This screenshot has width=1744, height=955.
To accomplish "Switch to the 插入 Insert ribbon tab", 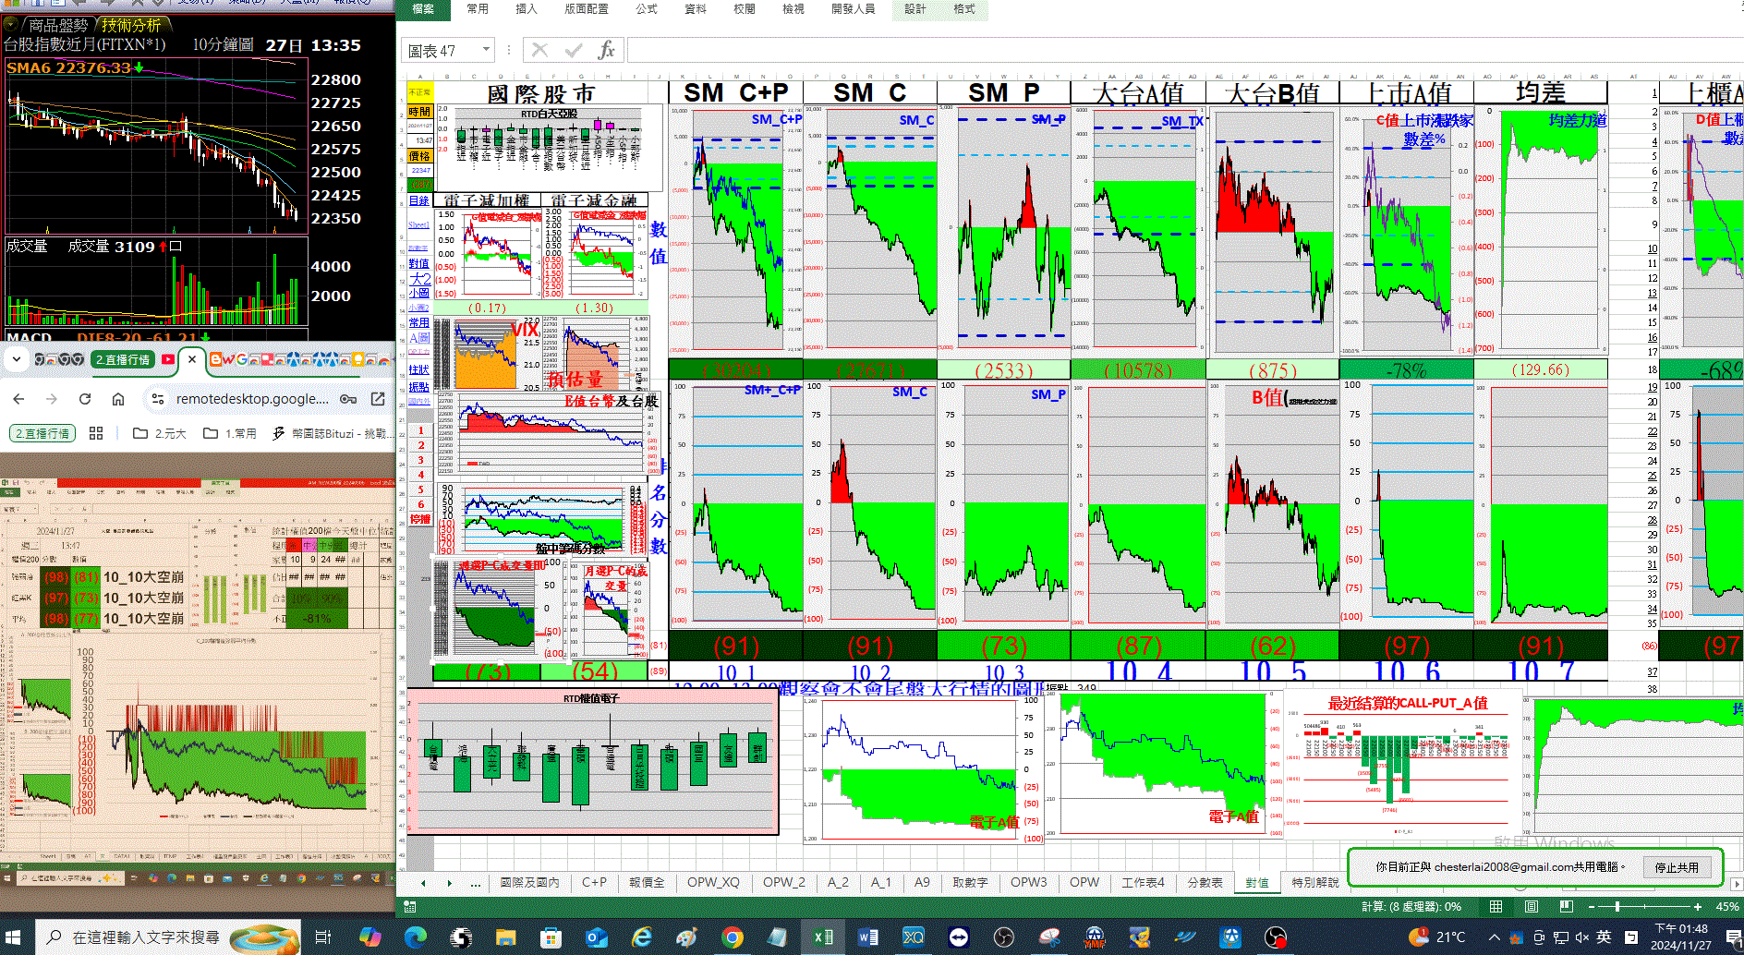I will coord(527,9).
